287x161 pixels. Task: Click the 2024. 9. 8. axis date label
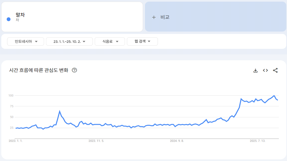tap(177, 141)
